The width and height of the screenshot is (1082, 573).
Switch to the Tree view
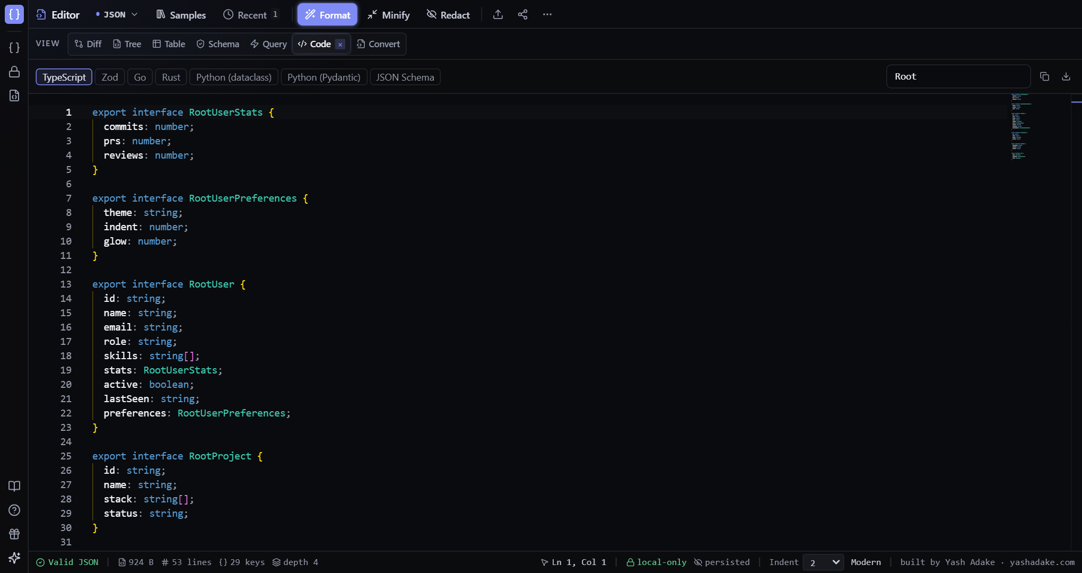click(x=127, y=44)
